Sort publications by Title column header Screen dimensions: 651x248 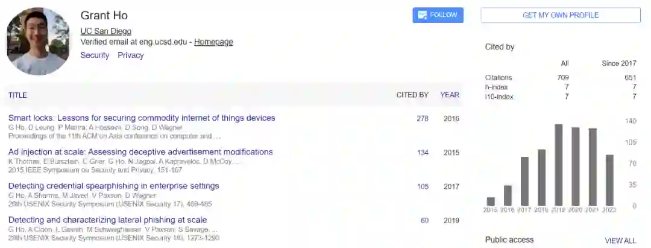(17, 95)
